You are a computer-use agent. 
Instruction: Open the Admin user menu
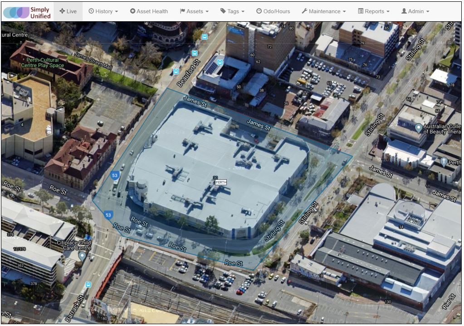coord(415,11)
